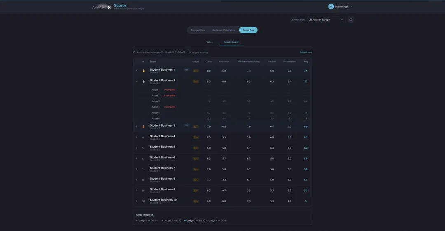
Task: Open the Competition dropdown 26 AwardX Europe
Action: click(x=326, y=20)
